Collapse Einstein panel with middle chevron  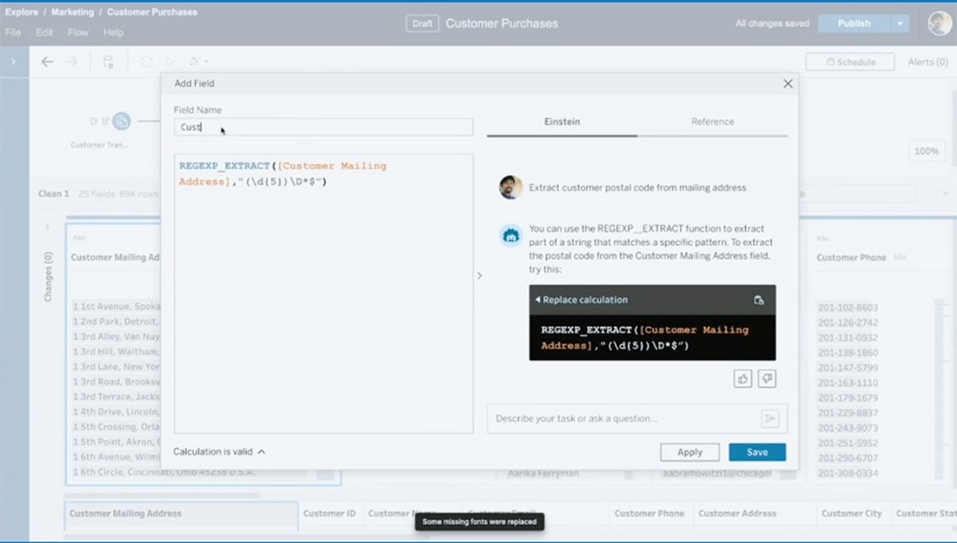point(479,276)
